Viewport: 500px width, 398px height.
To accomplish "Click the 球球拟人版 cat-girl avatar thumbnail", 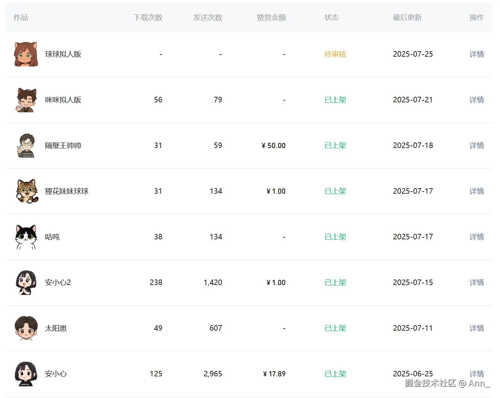I will (x=26, y=54).
